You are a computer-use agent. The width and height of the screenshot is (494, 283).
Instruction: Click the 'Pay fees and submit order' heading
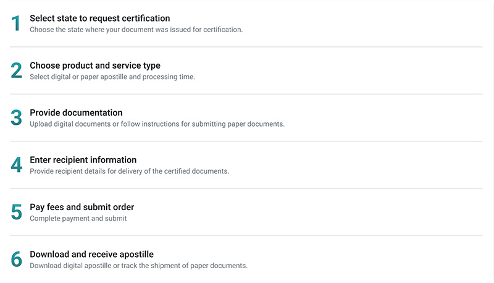point(82,207)
